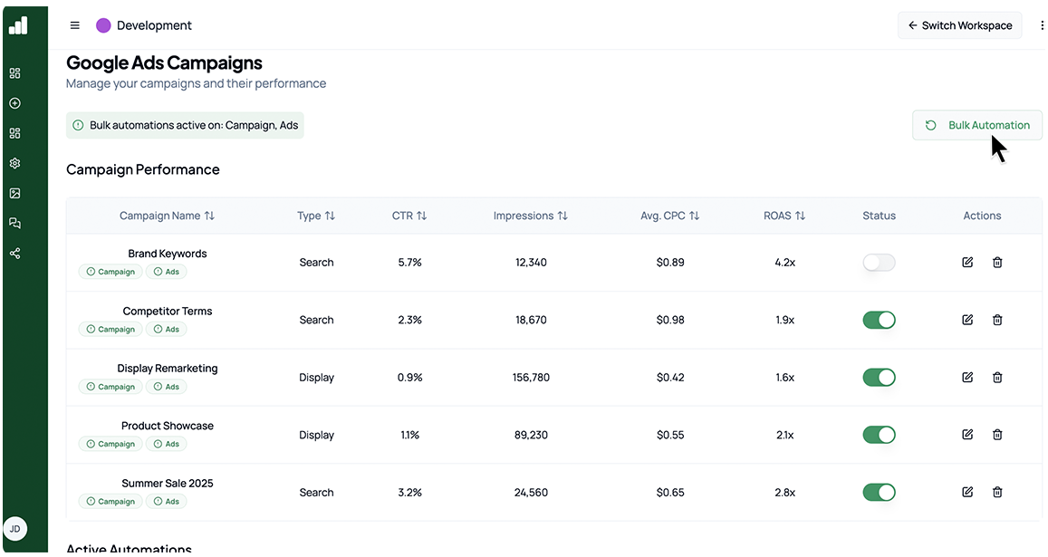Click Campaign tag under Brand Keywords
This screenshot has height=557, width=1048.
pyautogui.click(x=111, y=272)
